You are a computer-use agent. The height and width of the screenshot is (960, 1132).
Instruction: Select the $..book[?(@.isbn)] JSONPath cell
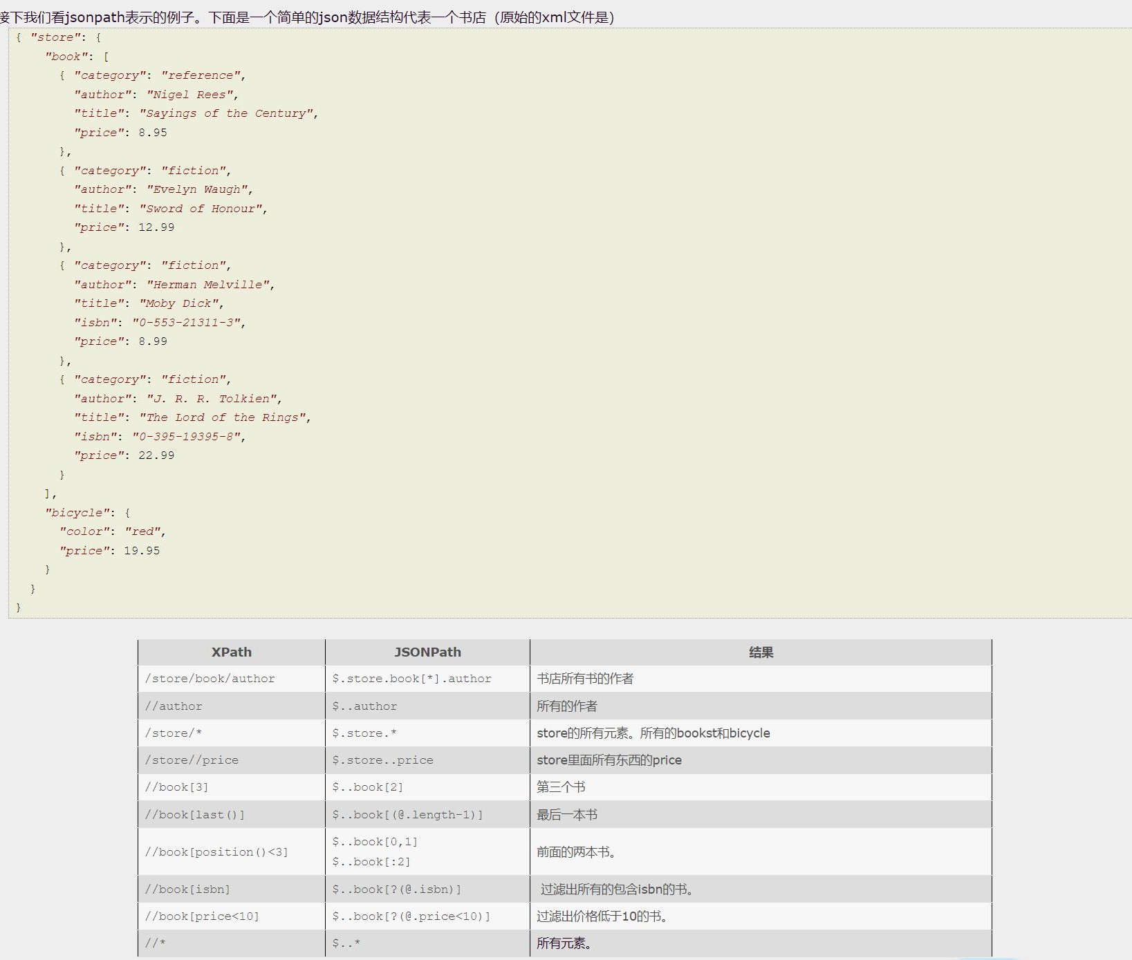click(427, 890)
